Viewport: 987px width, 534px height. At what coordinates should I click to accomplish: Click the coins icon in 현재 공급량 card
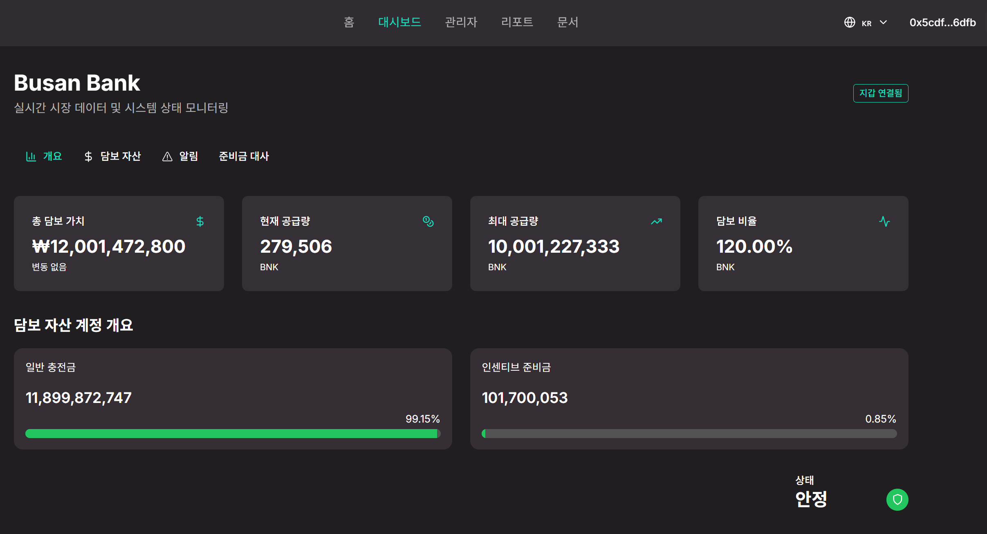428,221
